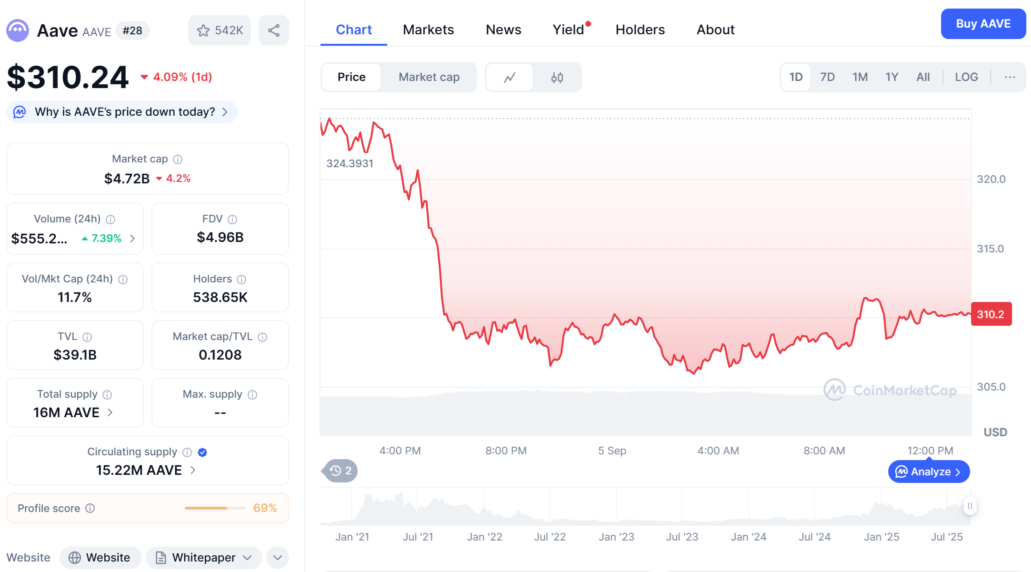Image resolution: width=1031 pixels, height=572 pixels.
Task: Click the Holders value 538.65K
Action: click(x=220, y=298)
